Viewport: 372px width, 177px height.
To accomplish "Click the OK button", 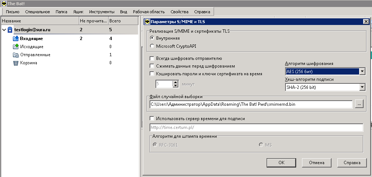I will click(281, 162).
